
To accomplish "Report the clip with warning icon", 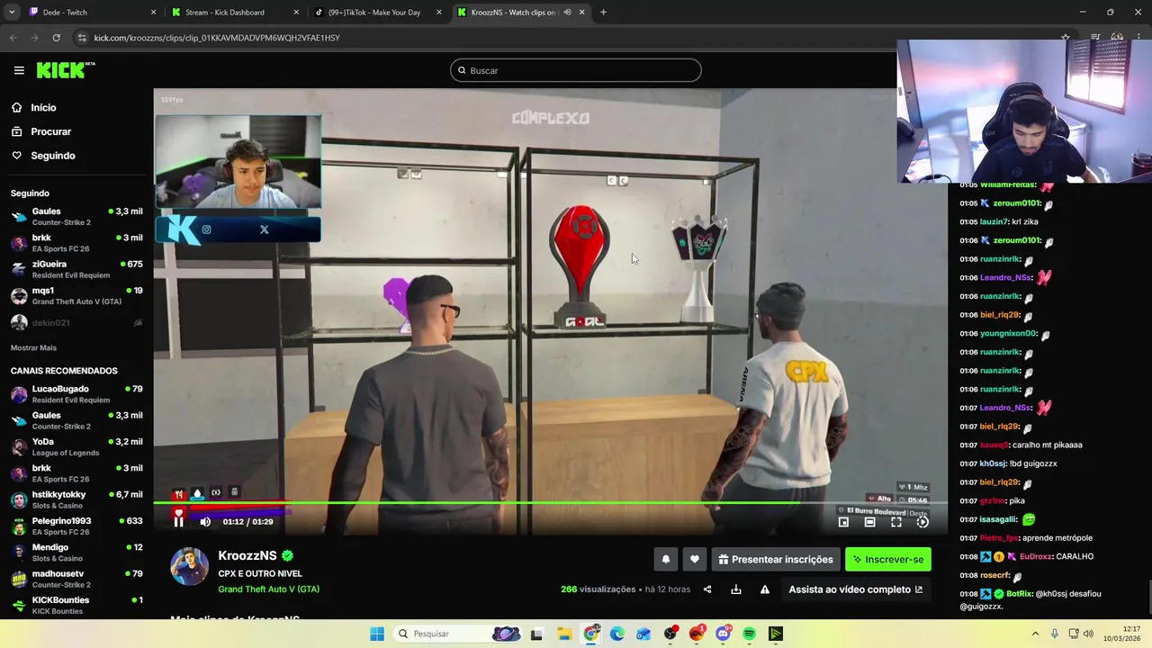I will (765, 589).
